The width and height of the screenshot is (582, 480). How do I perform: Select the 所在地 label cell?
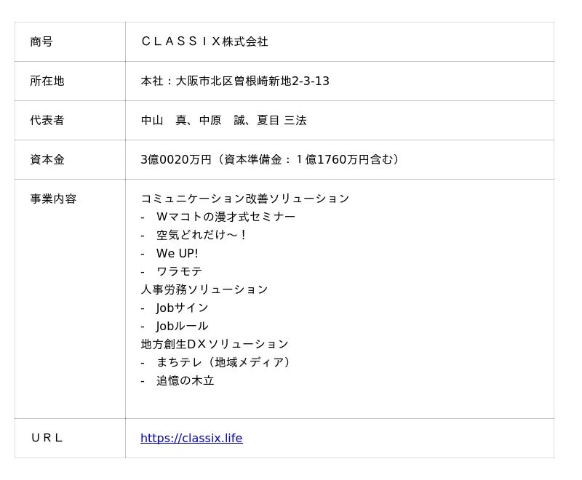(47, 81)
